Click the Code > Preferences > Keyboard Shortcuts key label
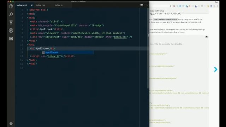 (166, 19)
